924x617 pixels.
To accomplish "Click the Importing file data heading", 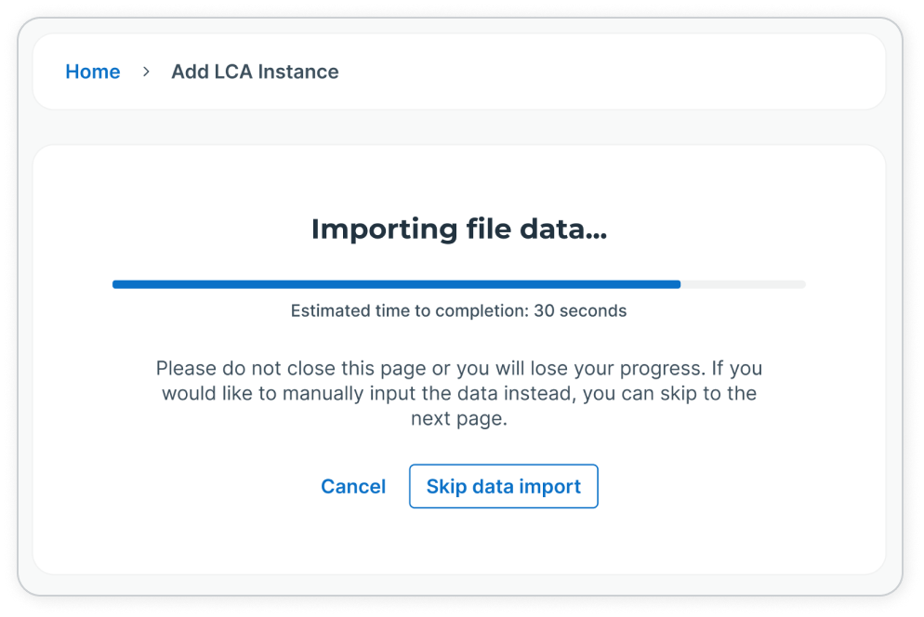I will [459, 229].
